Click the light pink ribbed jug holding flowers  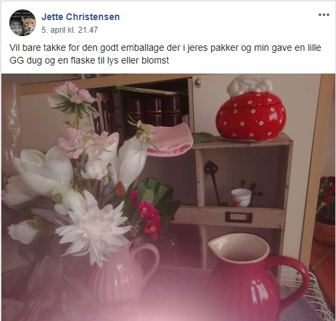[125, 273]
